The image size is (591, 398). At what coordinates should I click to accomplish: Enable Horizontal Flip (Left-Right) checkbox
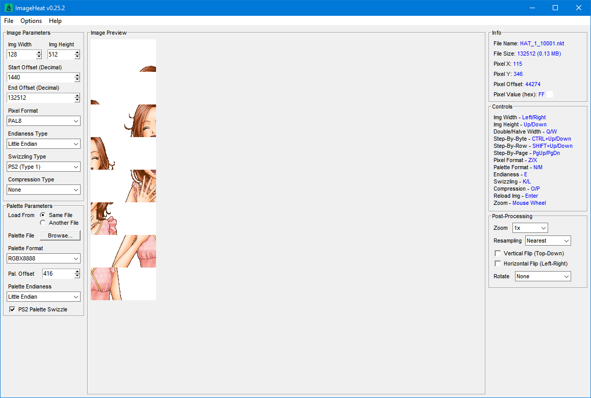tap(498, 263)
